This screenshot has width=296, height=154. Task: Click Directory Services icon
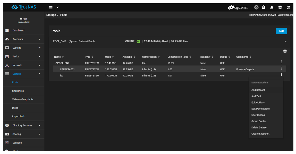pos(7,125)
